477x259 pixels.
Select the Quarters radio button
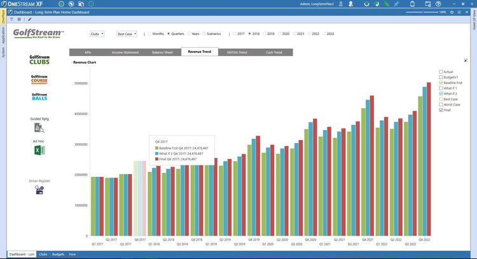(169, 34)
